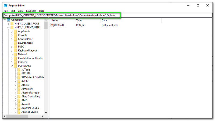Viewport: 215px width, 121px height.
Task: Open the Edit menu
Action: (x=13, y=11)
